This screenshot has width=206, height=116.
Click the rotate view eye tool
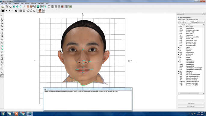2,20
